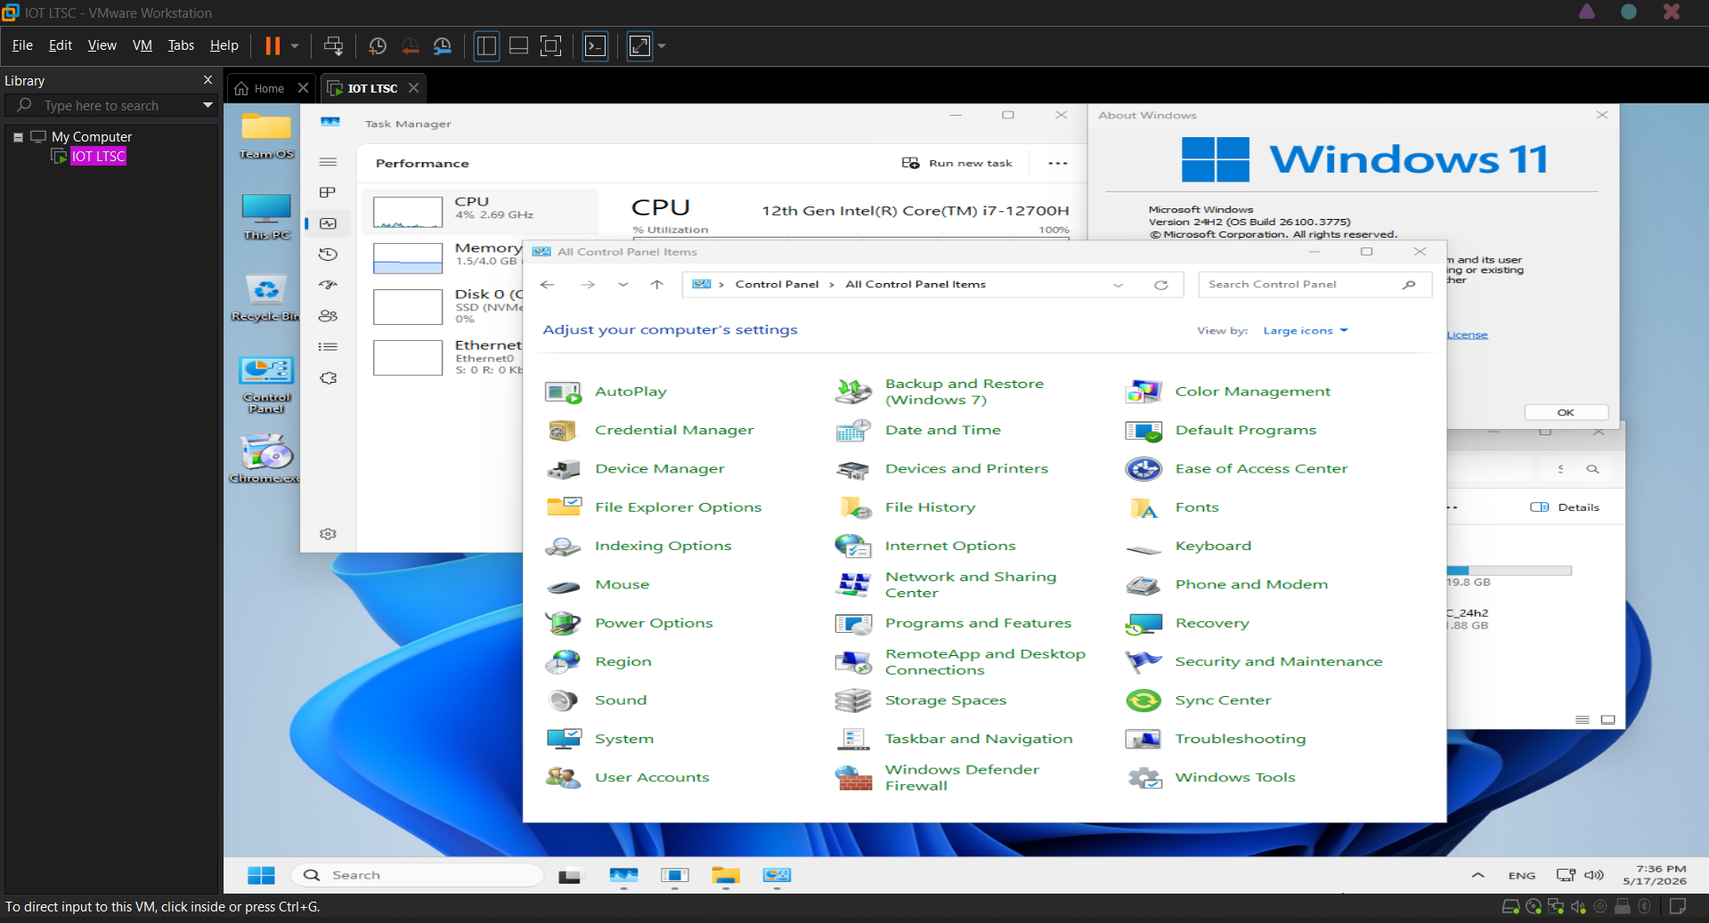Open the File menu
1709x923 pixels.
(x=22, y=45)
